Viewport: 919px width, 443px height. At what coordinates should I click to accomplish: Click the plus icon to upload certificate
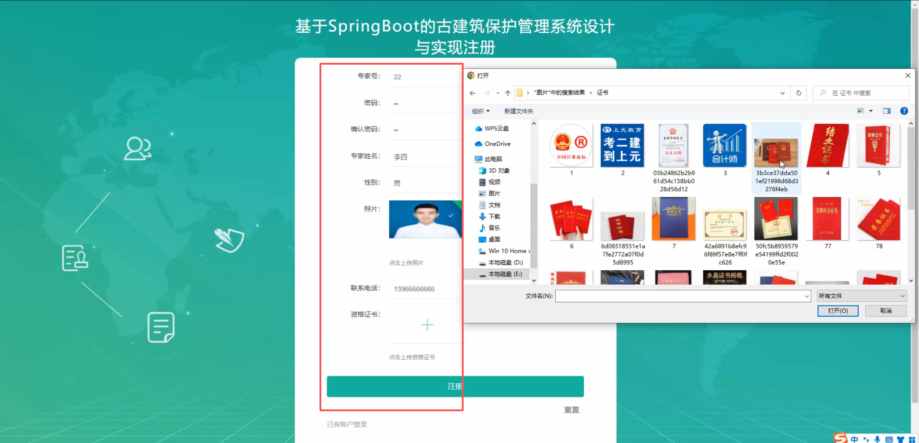[x=427, y=325]
